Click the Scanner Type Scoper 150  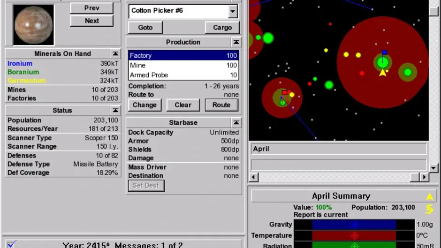point(101,138)
